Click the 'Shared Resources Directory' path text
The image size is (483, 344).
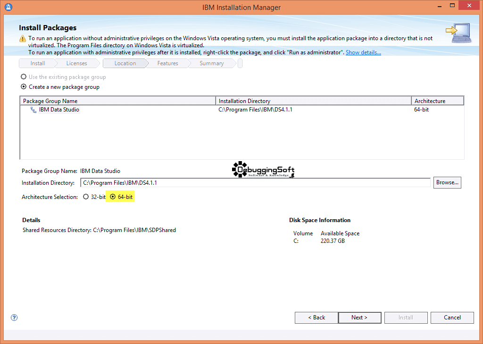(134, 230)
